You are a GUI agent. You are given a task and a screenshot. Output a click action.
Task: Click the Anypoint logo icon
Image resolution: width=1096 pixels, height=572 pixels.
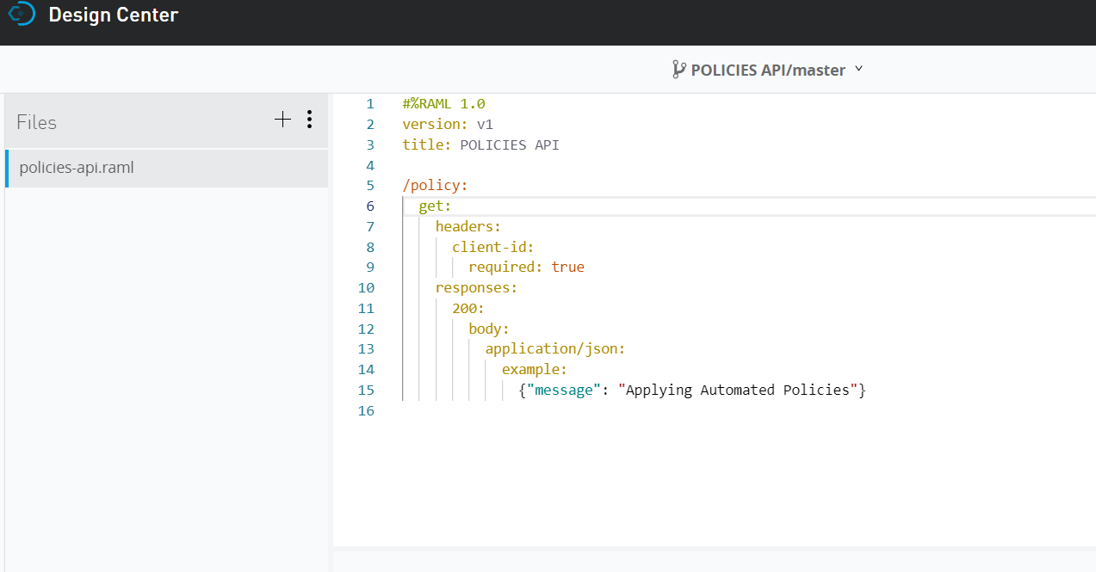tap(20, 14)
